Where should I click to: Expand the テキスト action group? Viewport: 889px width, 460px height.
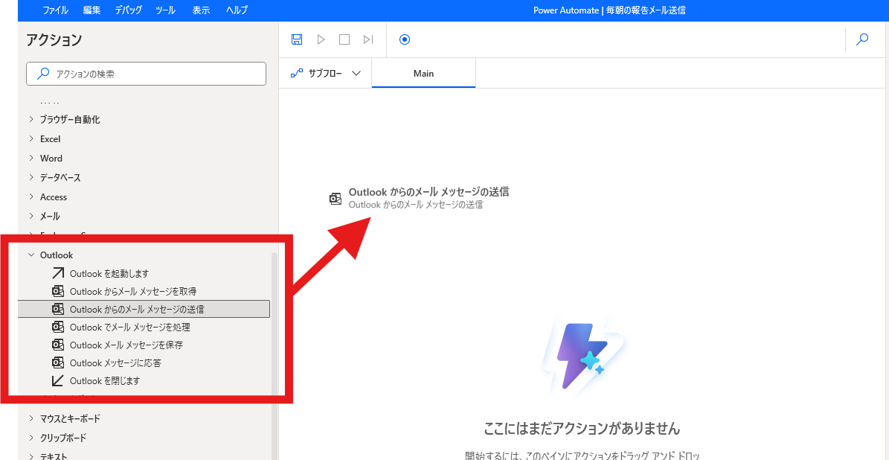(31, 456)
